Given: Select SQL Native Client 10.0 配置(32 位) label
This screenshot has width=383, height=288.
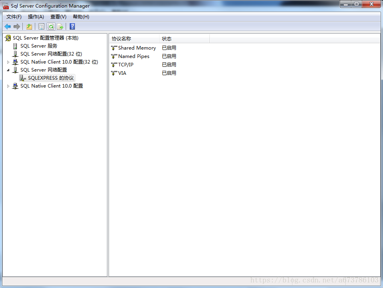Looking at the screenshot, I should [x=59, y=62].
